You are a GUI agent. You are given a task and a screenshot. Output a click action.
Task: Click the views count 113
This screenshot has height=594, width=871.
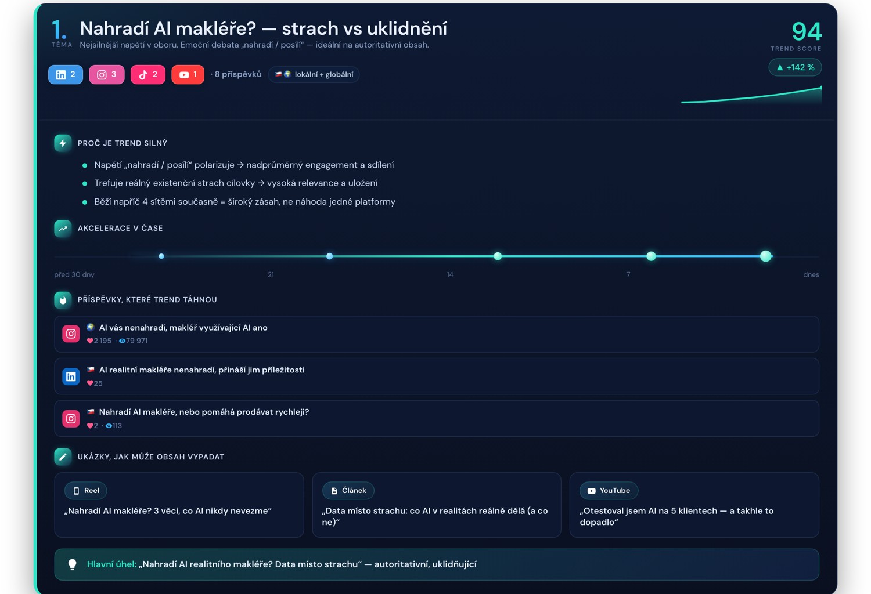click(113, 426)
